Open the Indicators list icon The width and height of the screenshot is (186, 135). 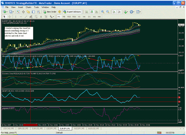125,12
